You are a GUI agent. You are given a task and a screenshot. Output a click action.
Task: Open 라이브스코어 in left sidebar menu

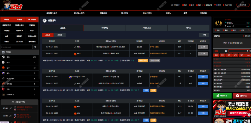pyautogui.click(x=32, y=36)
